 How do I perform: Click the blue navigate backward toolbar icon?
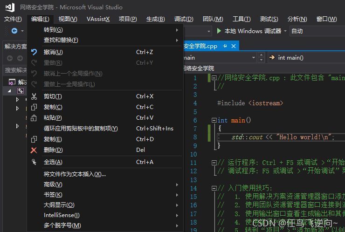(x=14, y=31)
